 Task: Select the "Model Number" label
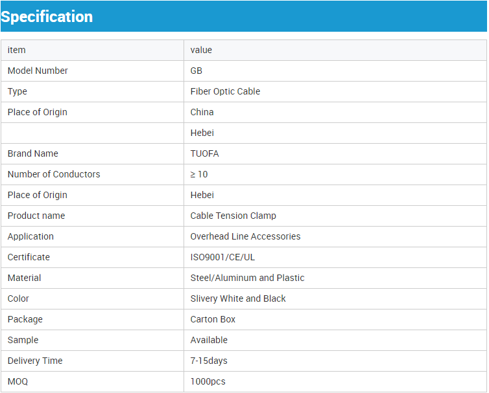pyautogui.click(x=38, y=71)
